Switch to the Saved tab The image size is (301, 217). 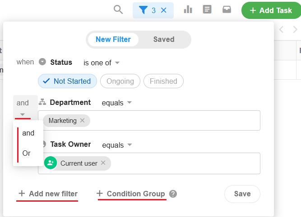point(164,39)
